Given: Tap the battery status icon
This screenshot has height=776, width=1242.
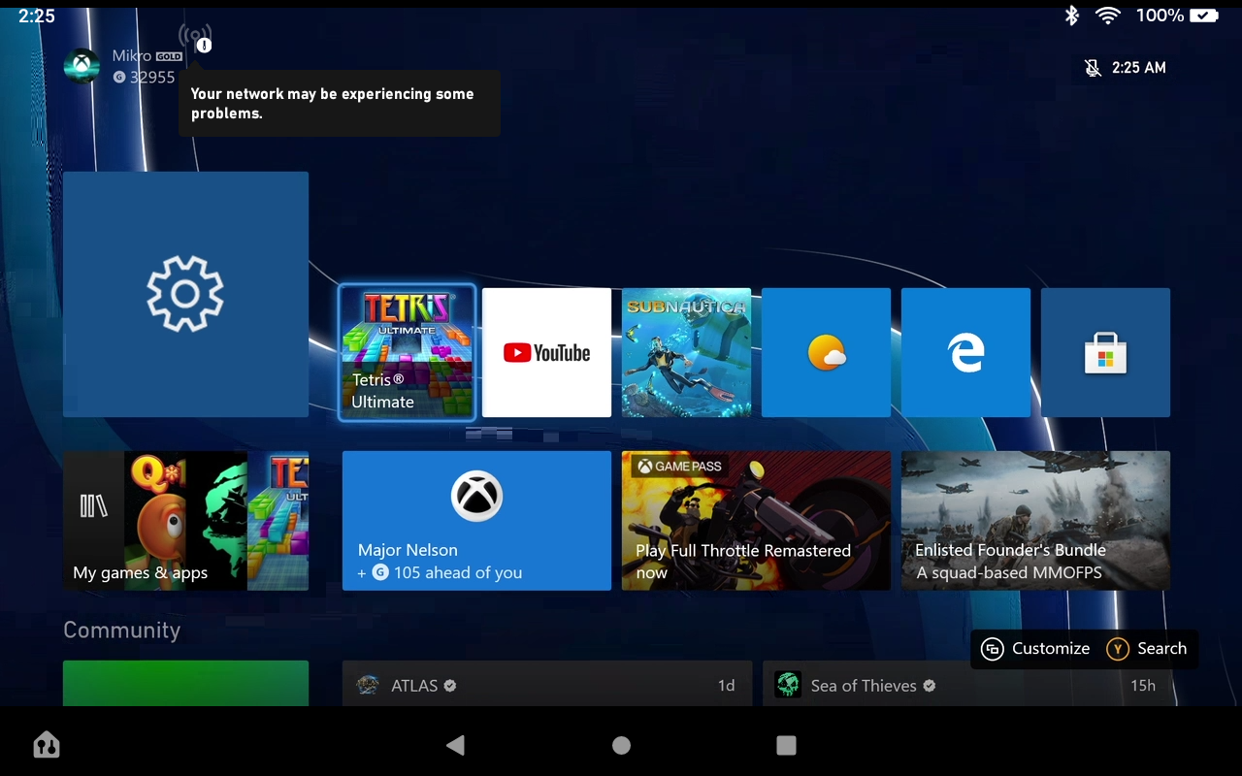Looking at the screenshot, I should (x=1204, y=16).
